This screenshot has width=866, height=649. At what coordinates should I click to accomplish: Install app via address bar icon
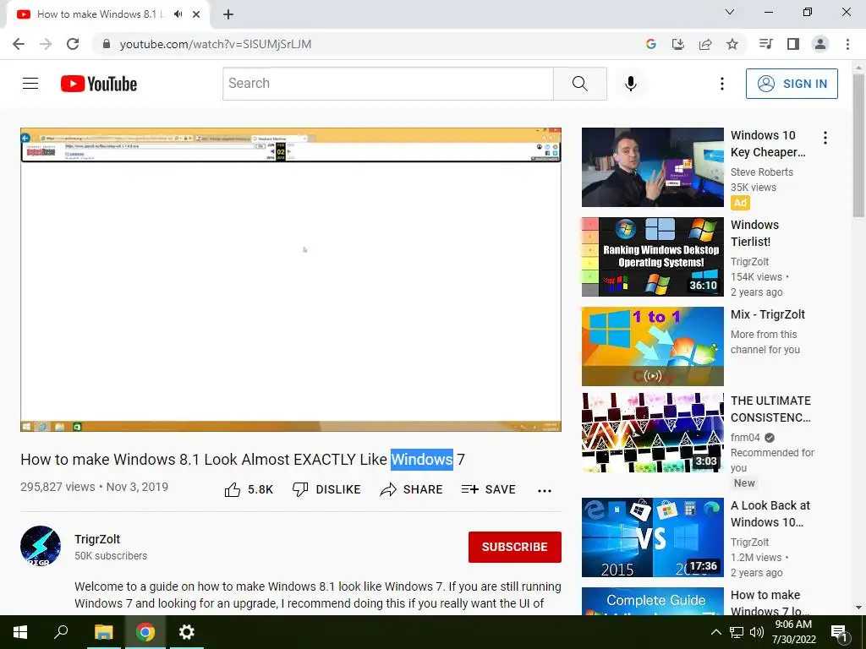click(x=678, y=44)
